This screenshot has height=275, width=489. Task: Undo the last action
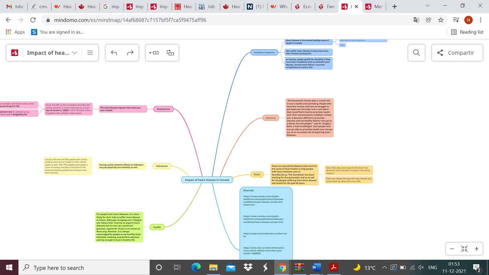[x=114, y=53]
